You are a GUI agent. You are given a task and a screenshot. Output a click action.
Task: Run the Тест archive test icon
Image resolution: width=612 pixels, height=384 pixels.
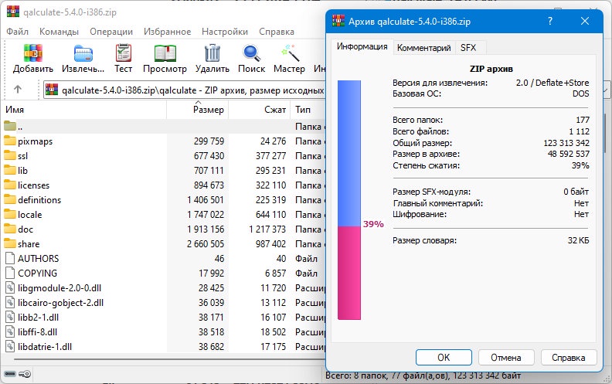pos(124,53)
